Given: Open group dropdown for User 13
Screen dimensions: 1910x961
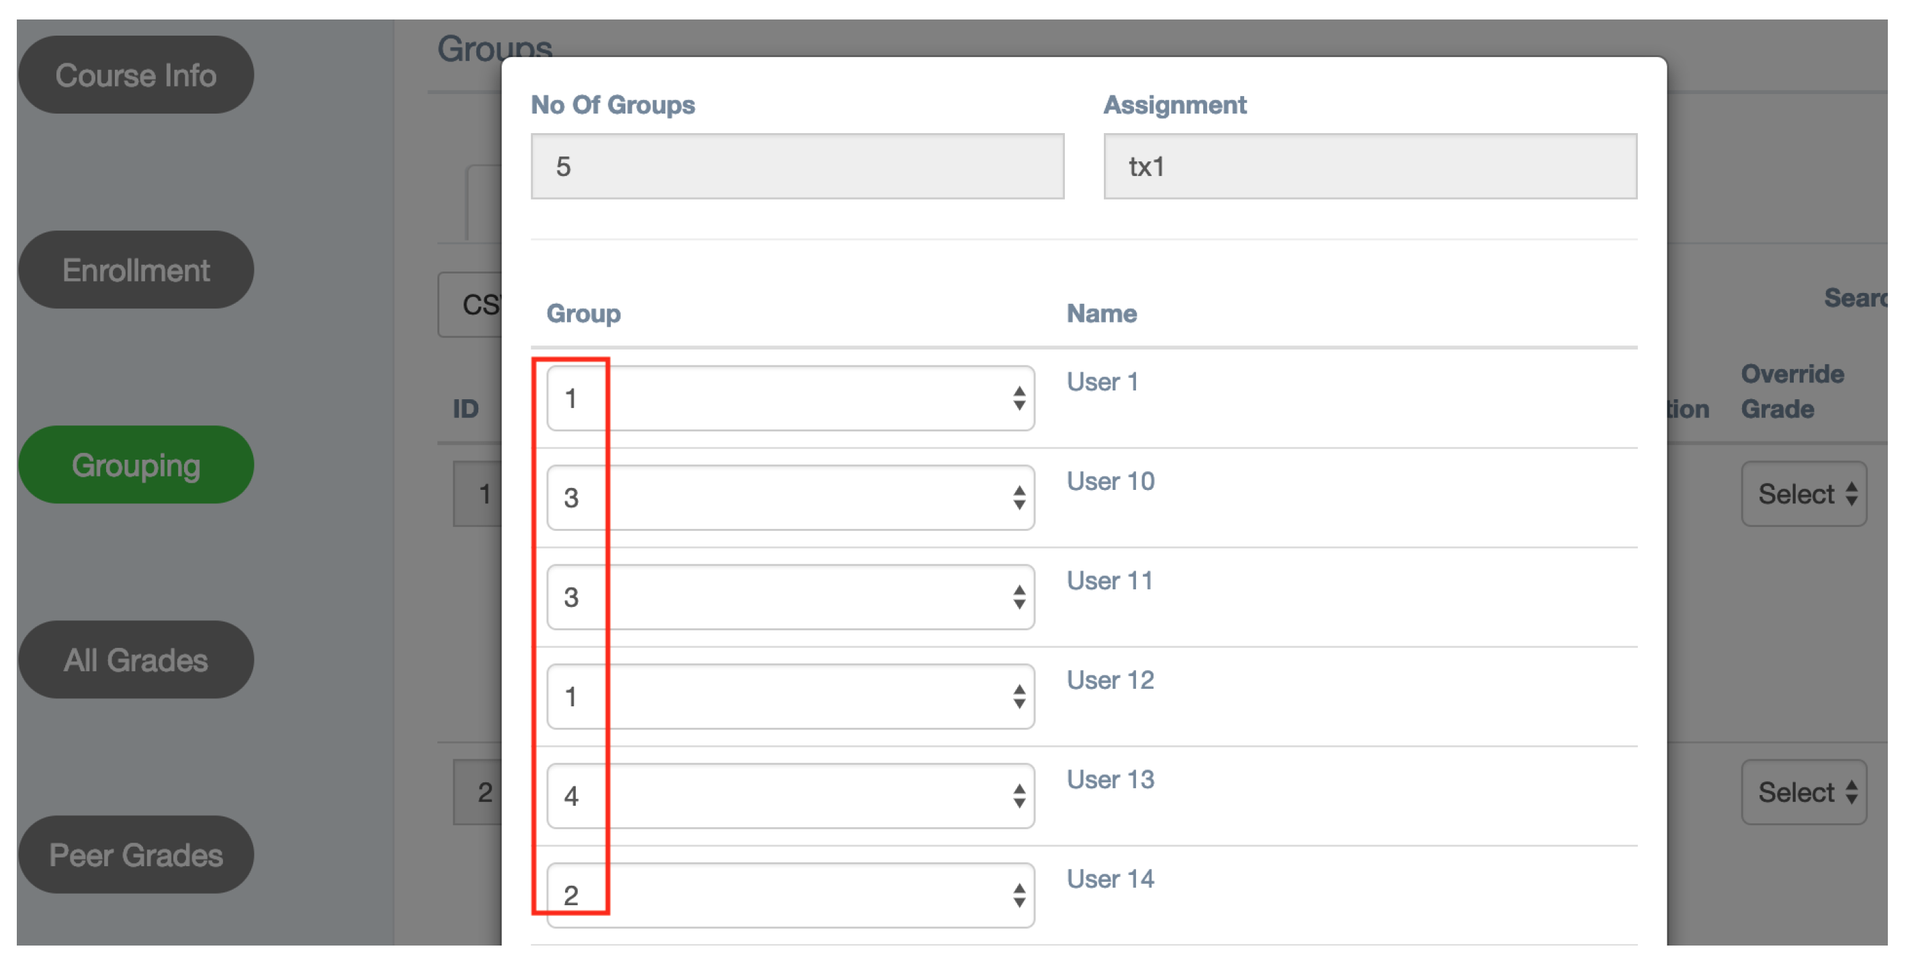Looking at the screenshot, I should [x=790, y=796].
